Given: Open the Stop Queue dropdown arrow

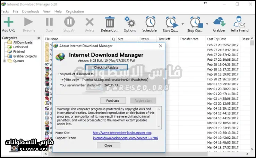Looking at the screenshot, I should 207,24.
